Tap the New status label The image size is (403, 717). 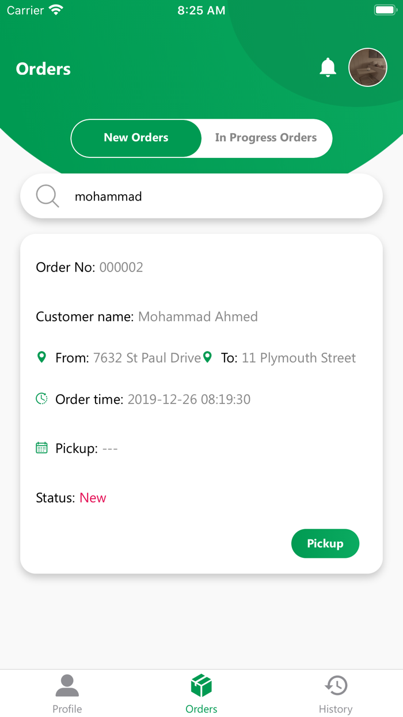coord(93,498)
